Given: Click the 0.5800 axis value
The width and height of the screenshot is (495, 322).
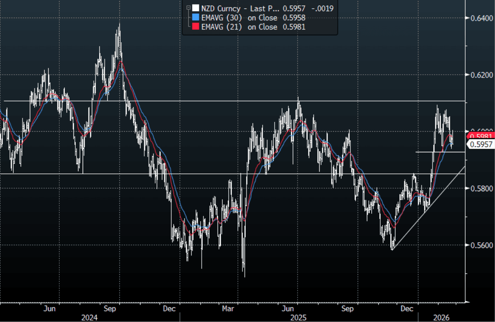Looking at the screenshot, I should 482,189.
